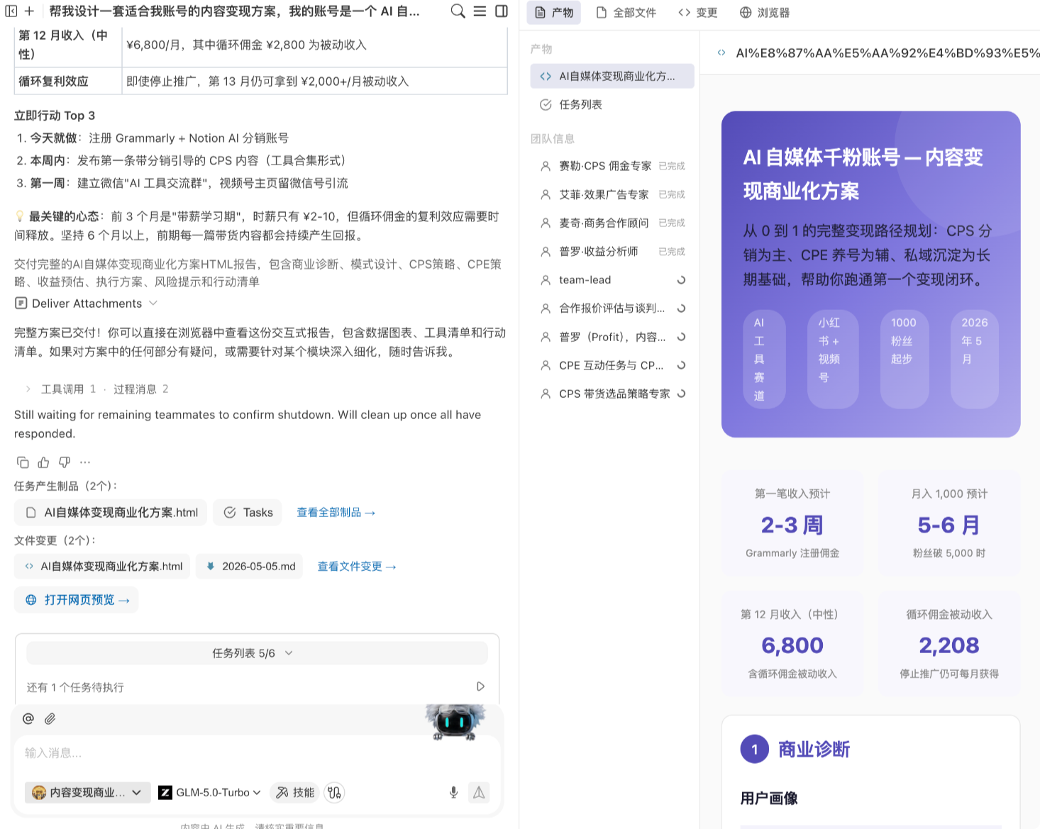1040x829 pixels.
Task: Open CPS 带货选品策略专家 team row
Action: pyautogui.click(x=612, y=394)
